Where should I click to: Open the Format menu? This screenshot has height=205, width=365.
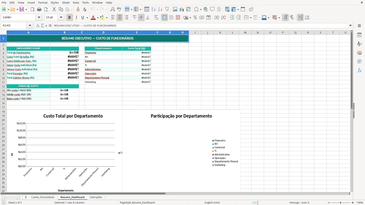pyautogui.click(x=43, y=2)
